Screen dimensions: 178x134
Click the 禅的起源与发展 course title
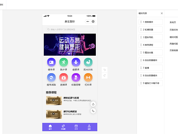click(71, 98)
